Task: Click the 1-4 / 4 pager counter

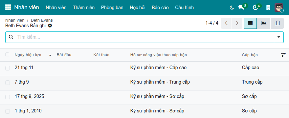Action: [x=212, y=23]
